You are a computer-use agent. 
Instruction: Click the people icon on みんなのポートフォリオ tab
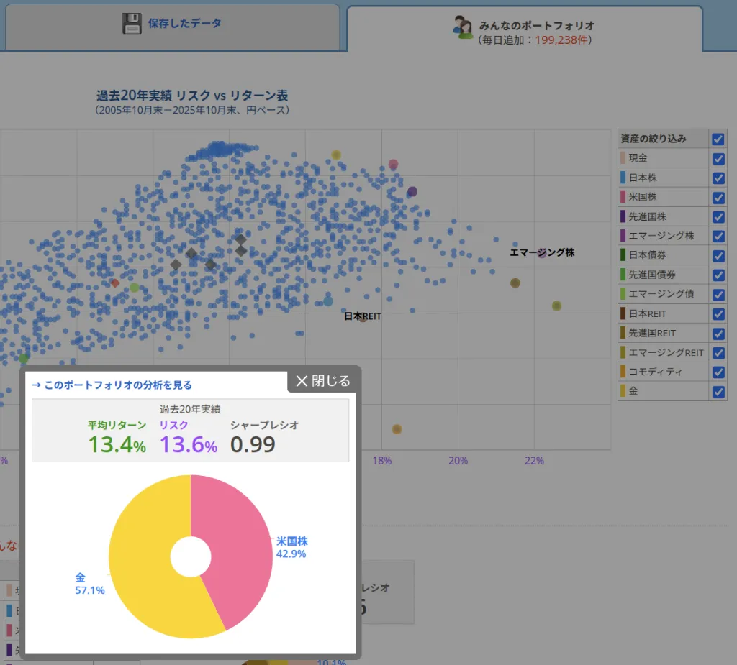(x=462, y=27)
